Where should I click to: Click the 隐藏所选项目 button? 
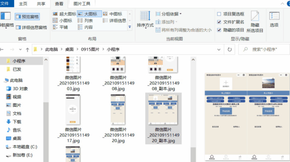255,22
